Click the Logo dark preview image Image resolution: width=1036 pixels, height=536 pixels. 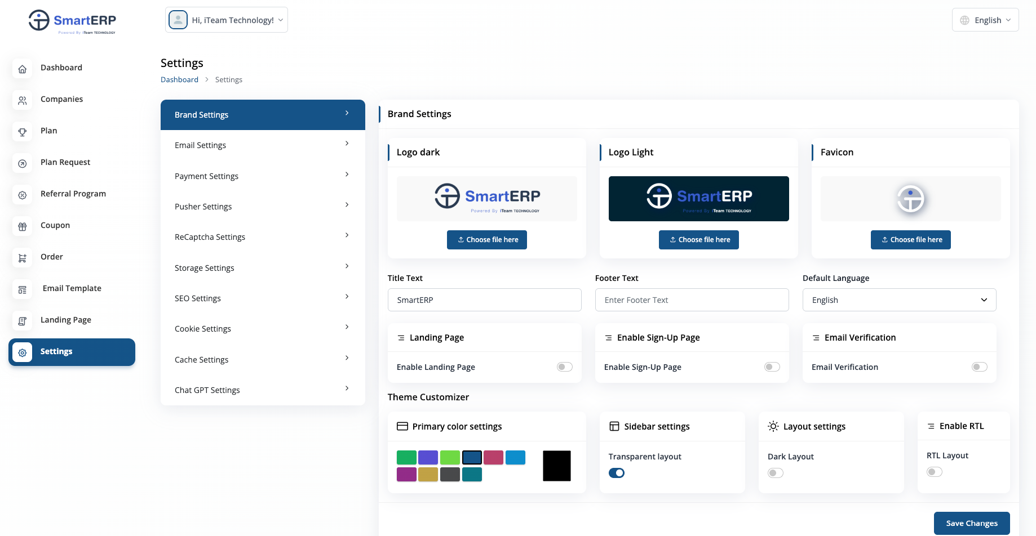point(487,199)
